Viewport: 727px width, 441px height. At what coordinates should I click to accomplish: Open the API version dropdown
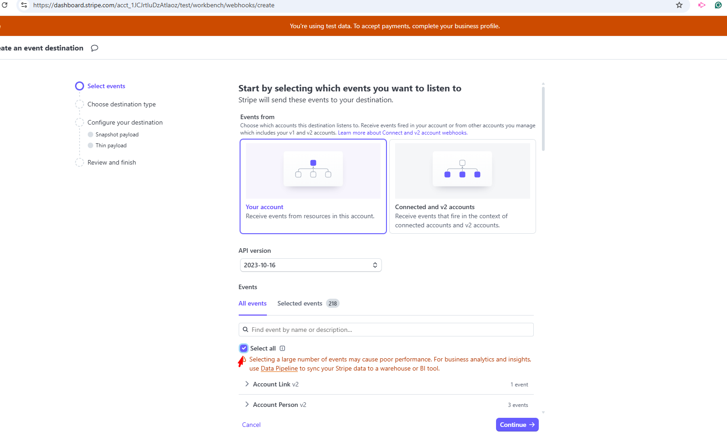(311, 265)
